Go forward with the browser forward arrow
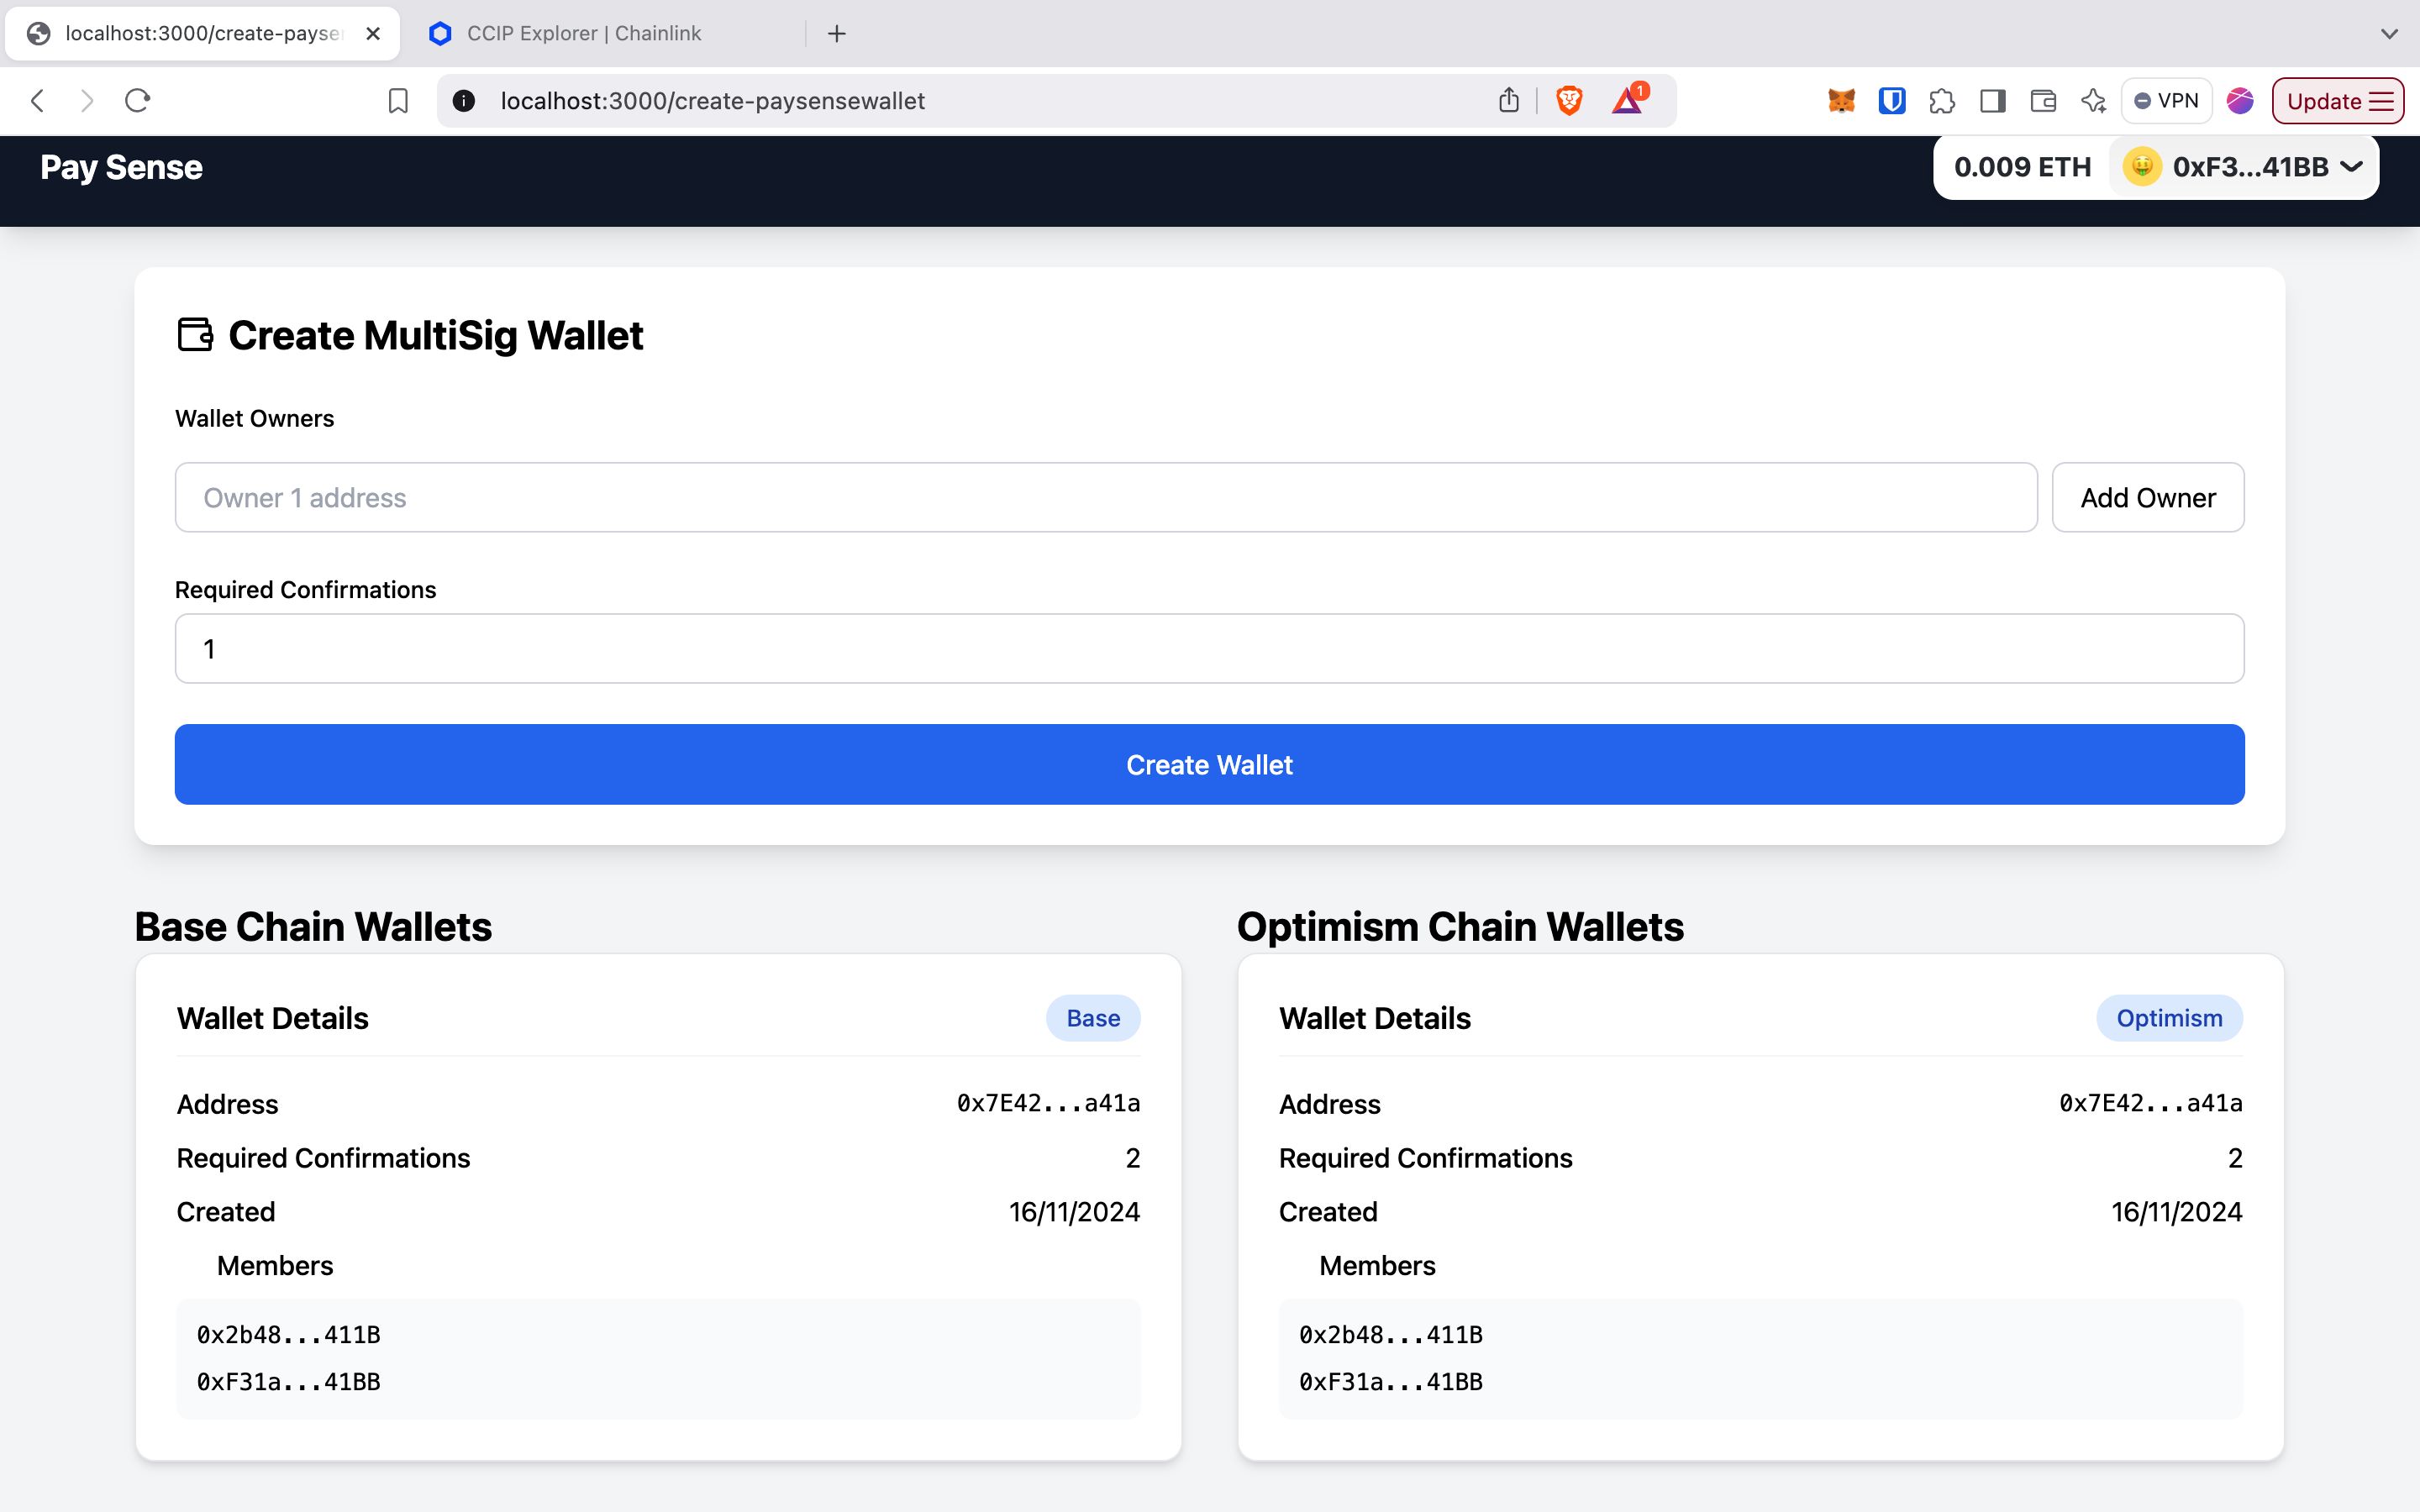The width and height of the screenshot is (2420, 1512). [x=87, y=101]
